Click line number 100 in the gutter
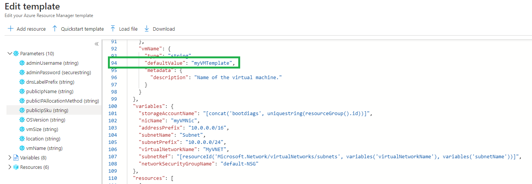 point(112,106)
